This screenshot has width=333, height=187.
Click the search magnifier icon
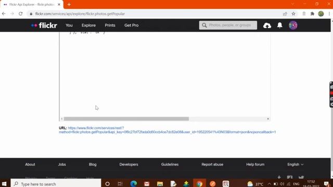pos(204,25)
